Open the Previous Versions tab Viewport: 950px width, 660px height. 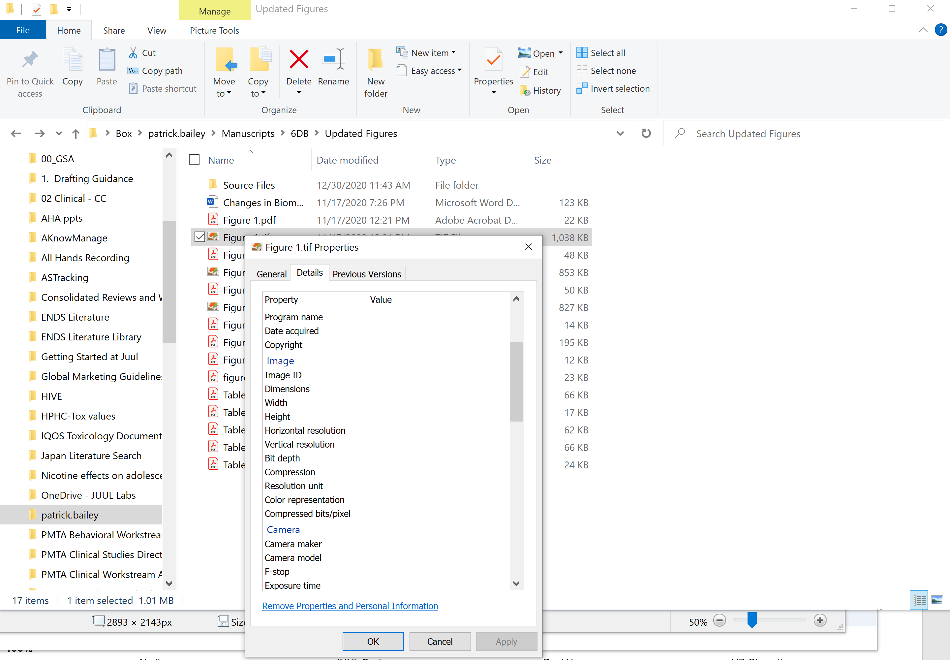(367, 274)
